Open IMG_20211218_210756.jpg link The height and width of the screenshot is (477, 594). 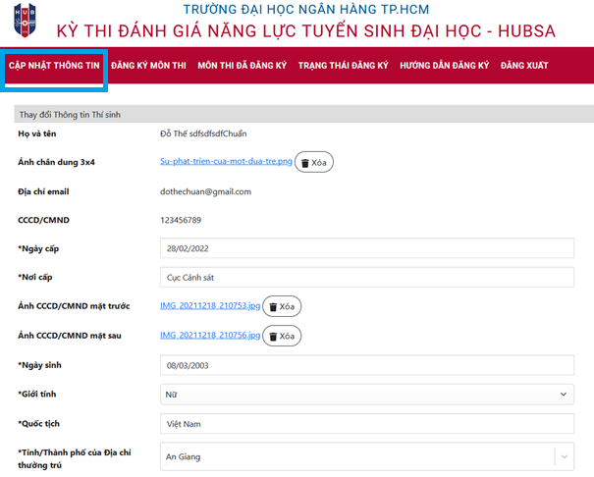coord(210,336)
